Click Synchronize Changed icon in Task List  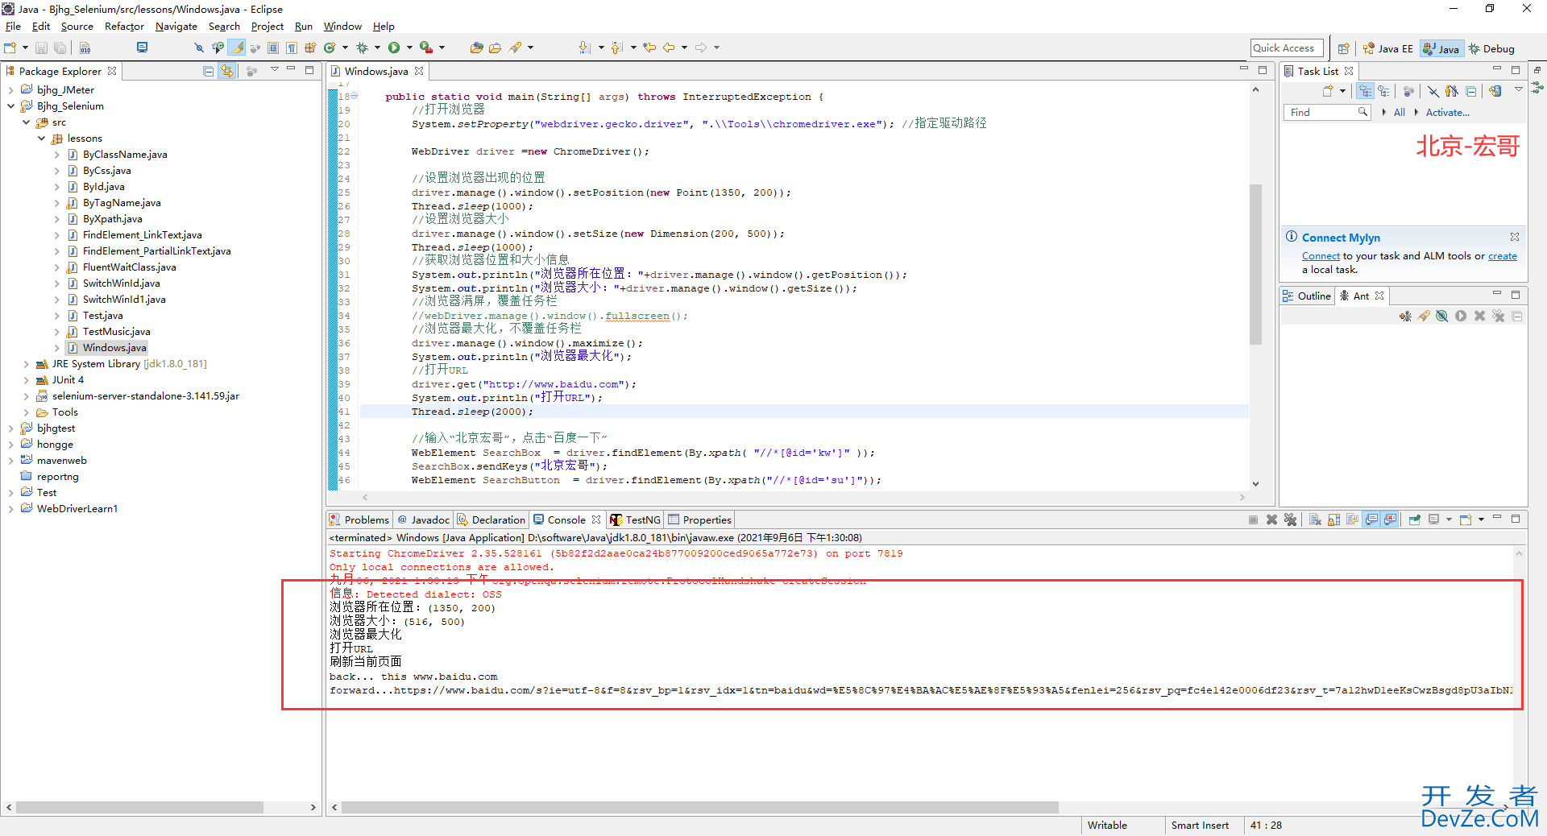pyautogui.click(x=1495, y=91)
